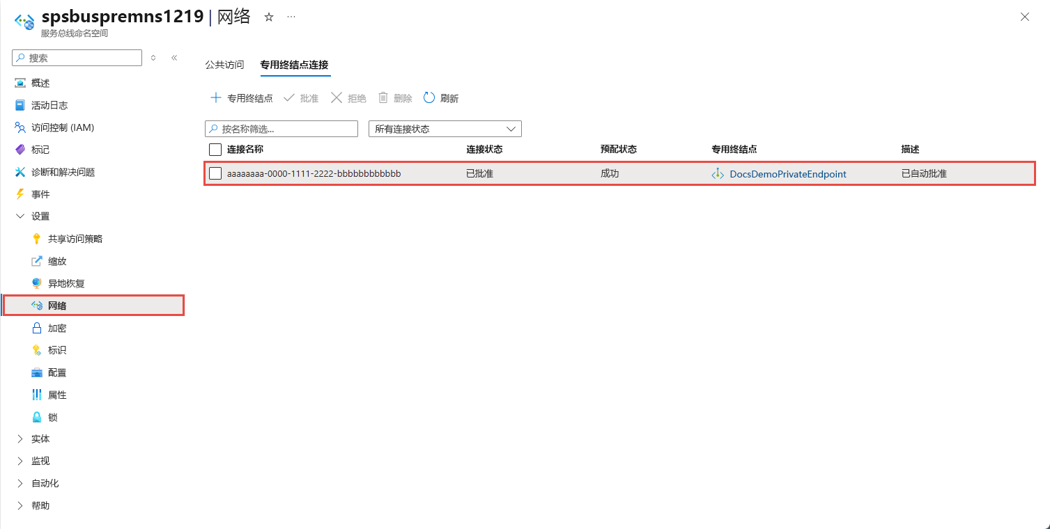This screenshot has height=529, width=1050.
Task: Click the 专用终结点 column header
Action: tap(734, 149)
